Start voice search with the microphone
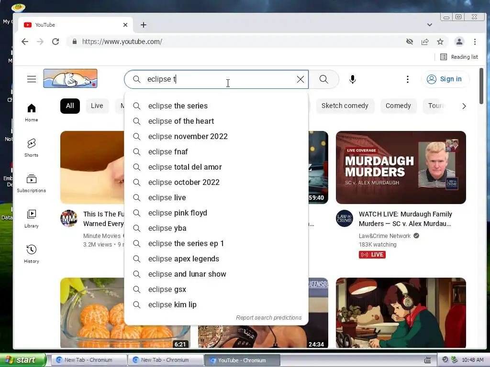The image size is (490, 367). coord(353,79)
